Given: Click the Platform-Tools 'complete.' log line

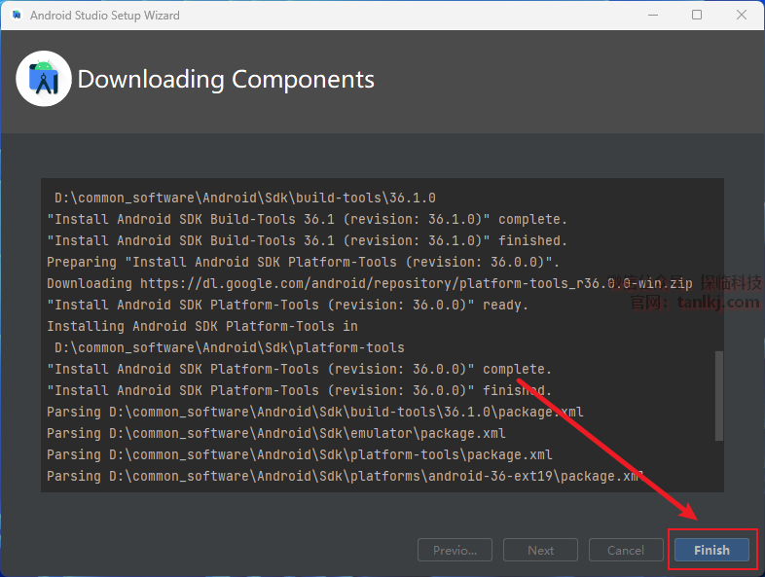Looking at the screenshot, I should [299, 369].
